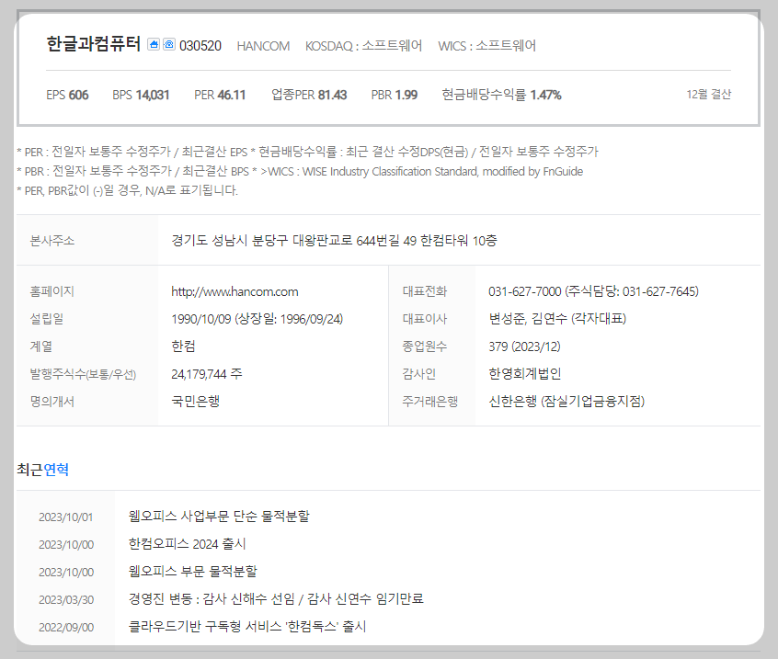This screenshot has width=778, height=659.
Task: Select stock code 030520
Action: [x=200, y=46]
